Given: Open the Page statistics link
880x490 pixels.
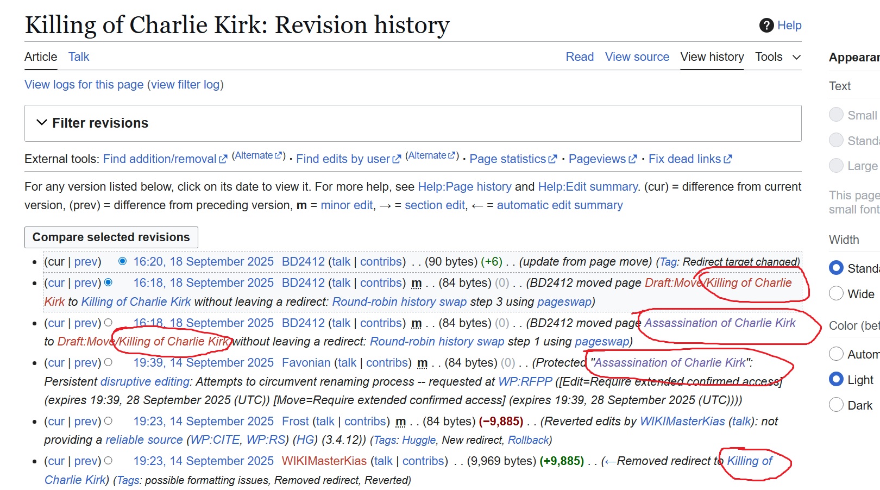Looking at the screenshot, I should (508, 159).
